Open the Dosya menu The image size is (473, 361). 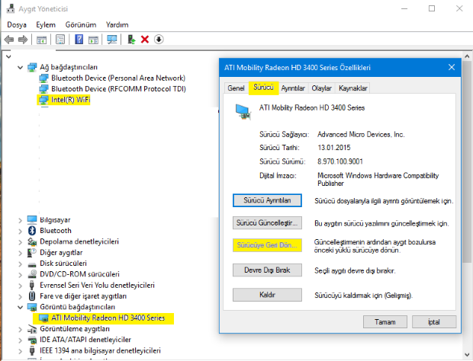(x=17, y=24)
